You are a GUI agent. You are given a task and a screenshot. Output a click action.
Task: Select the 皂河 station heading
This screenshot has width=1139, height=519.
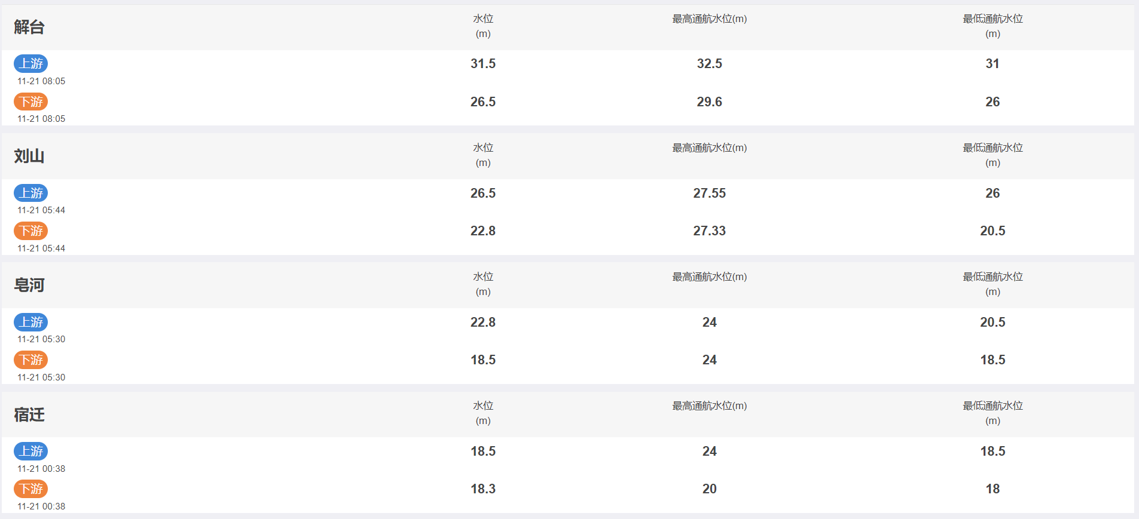[29, 285]
